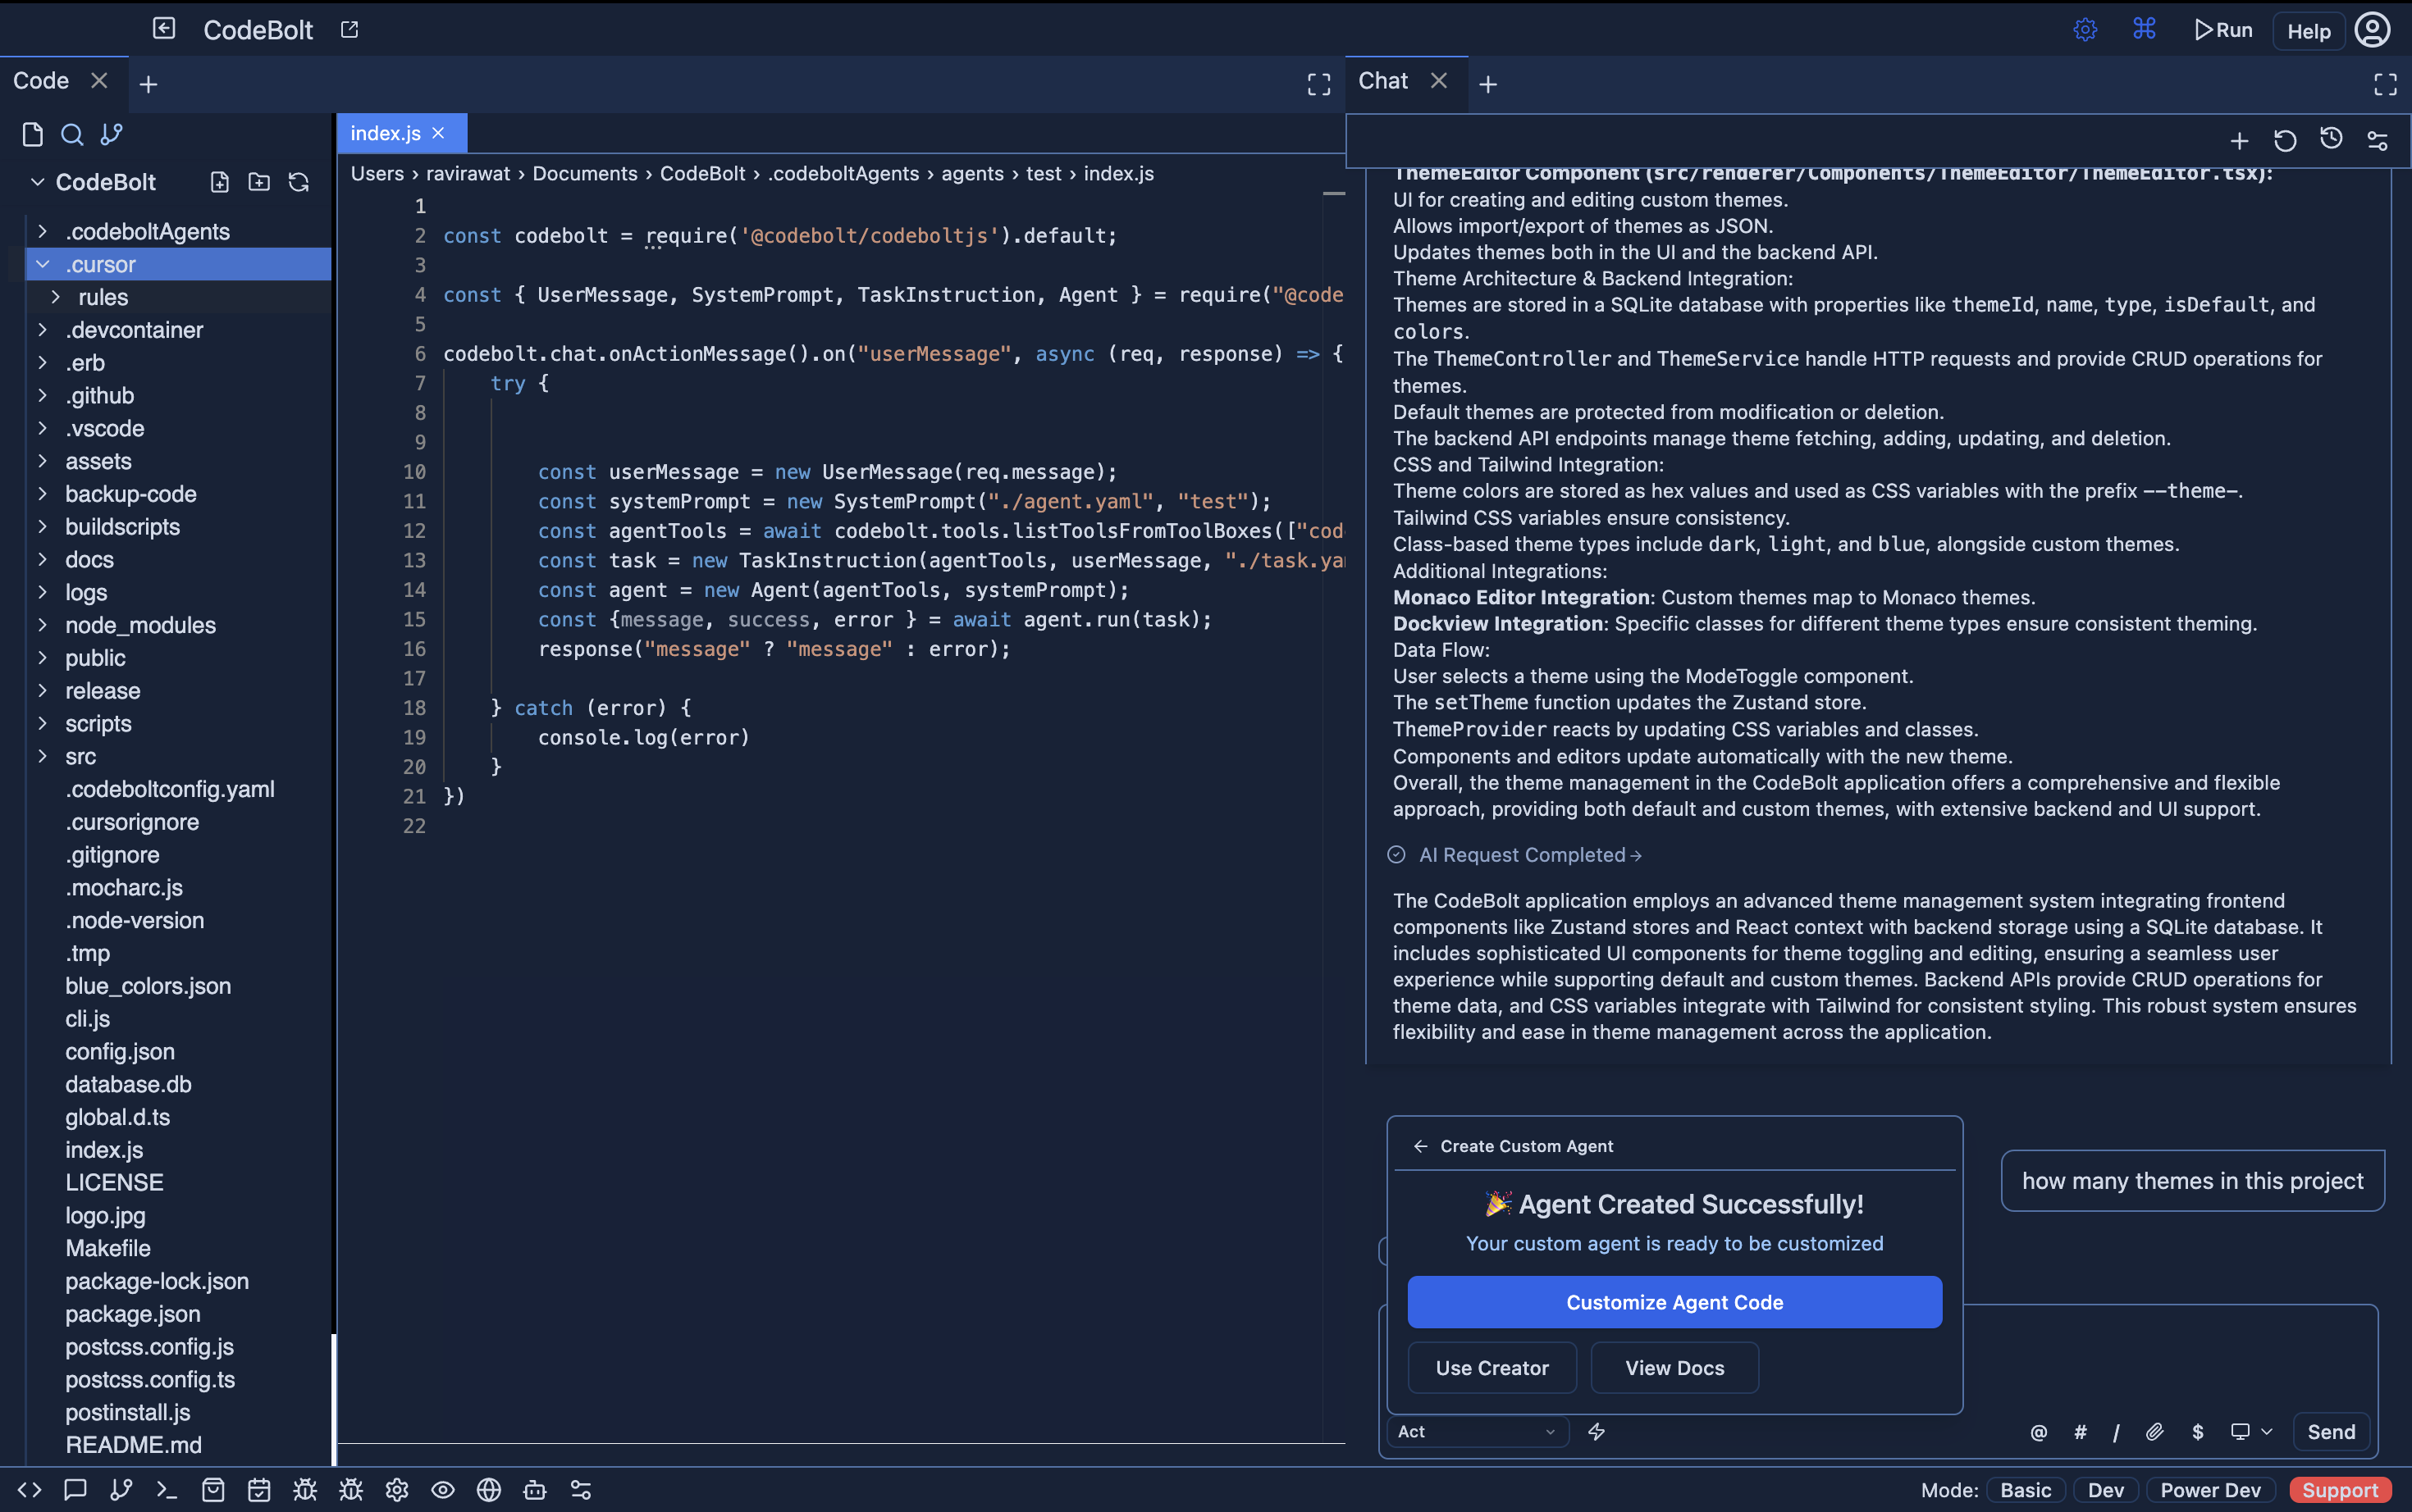Open the AI Request Completed link

(1529, 855)
